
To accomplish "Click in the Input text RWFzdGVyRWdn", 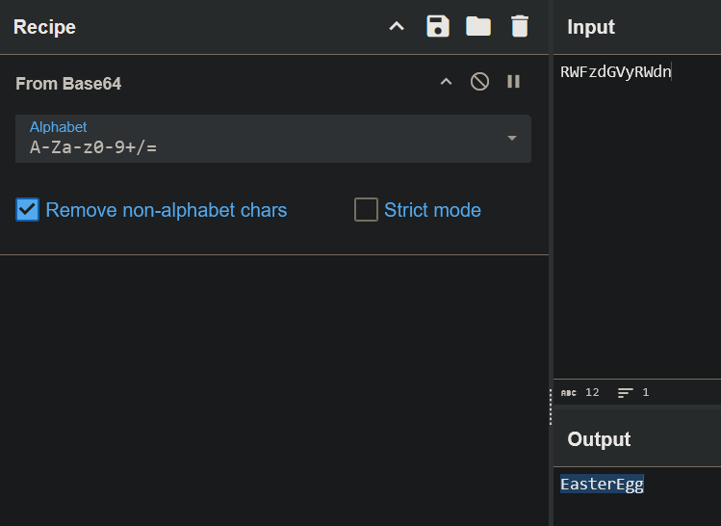I will click(615, 71).
